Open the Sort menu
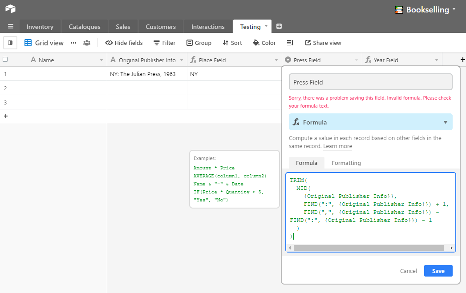 (x=232, y=43)
